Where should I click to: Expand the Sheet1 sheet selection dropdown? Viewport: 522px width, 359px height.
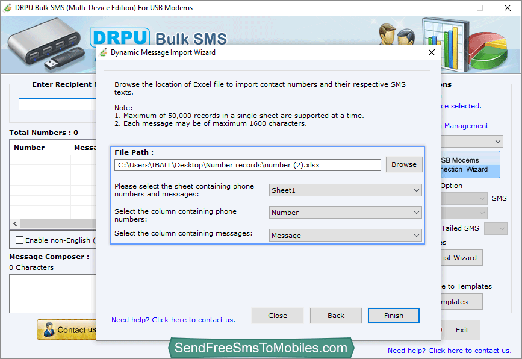pyautogui.click(x=345, y=190)
